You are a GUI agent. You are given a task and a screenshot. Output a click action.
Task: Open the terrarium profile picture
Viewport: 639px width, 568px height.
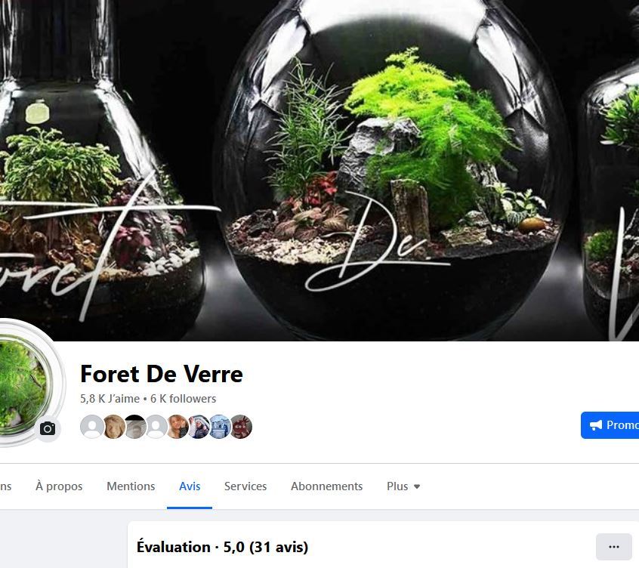tap(23, 383)
